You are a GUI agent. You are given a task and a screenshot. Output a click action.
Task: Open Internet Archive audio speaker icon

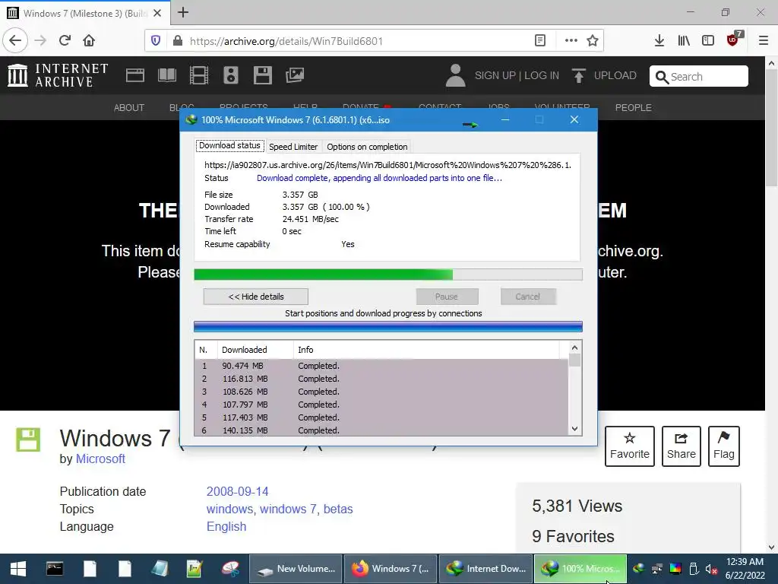pos(231,75)
